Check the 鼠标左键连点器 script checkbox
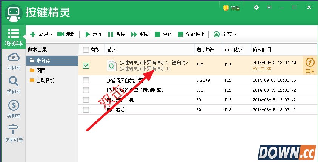The height and width of the screenshot is (162, 318). (86, 90)
